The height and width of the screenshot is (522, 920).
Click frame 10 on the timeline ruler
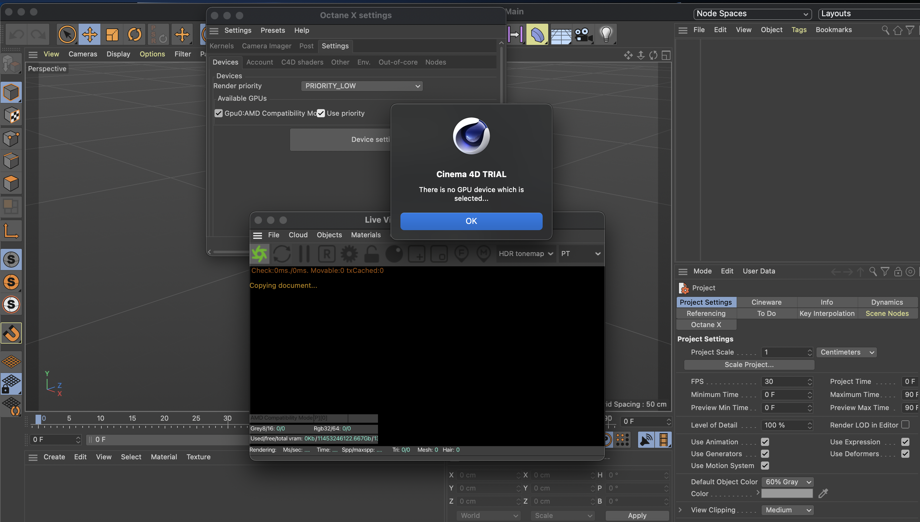pyautogui.click(x=100, y=418)
